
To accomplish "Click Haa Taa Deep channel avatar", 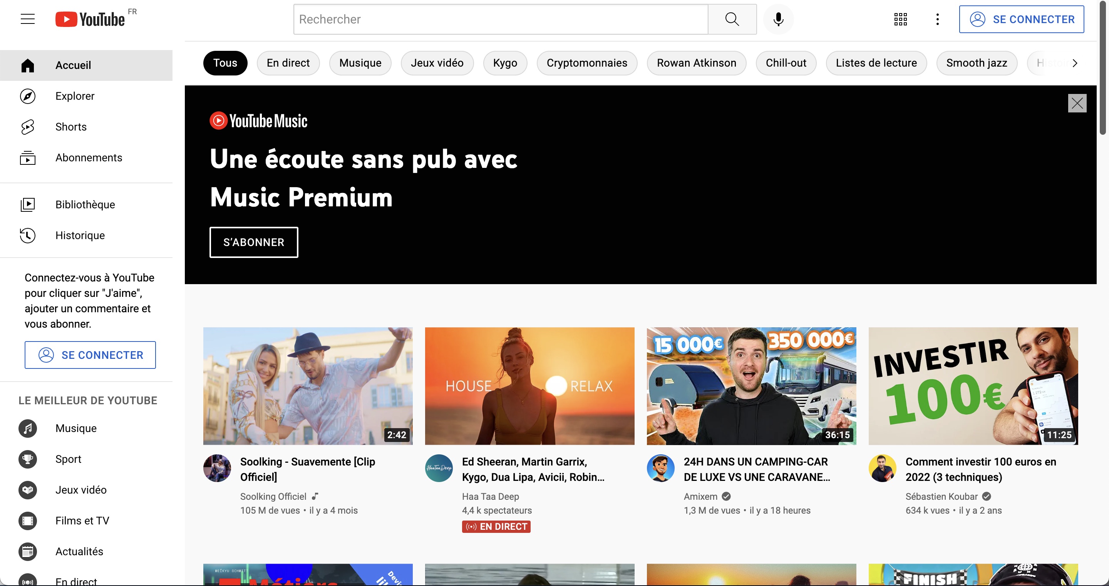I will (439, 469).
